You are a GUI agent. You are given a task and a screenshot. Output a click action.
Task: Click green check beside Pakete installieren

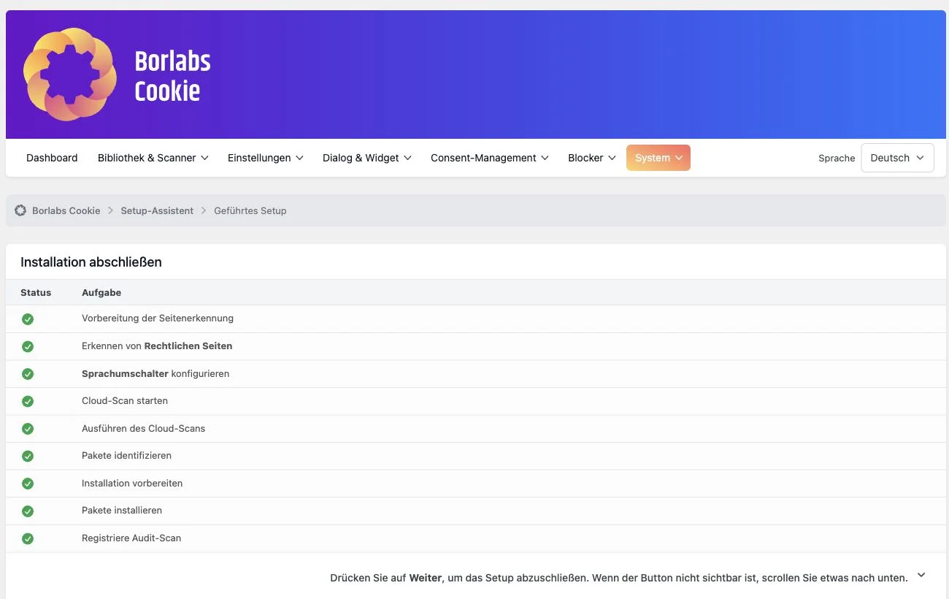(x=28, y=511)
